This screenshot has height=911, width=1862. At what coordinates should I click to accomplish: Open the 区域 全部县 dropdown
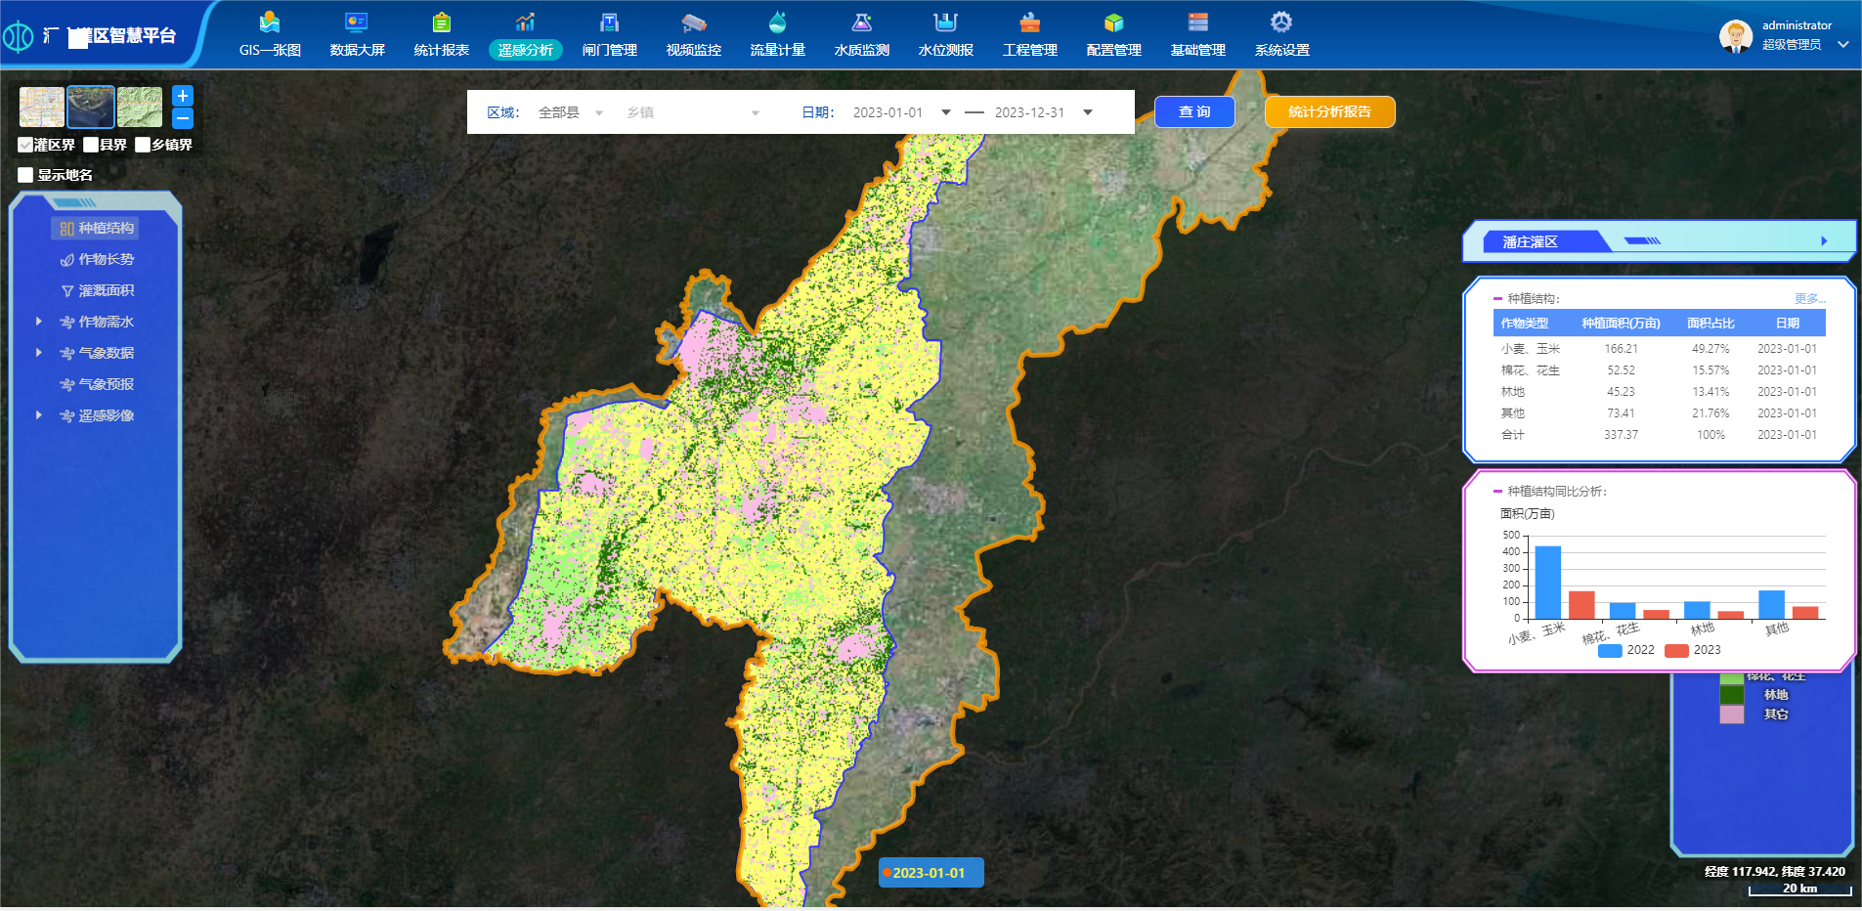571,112
